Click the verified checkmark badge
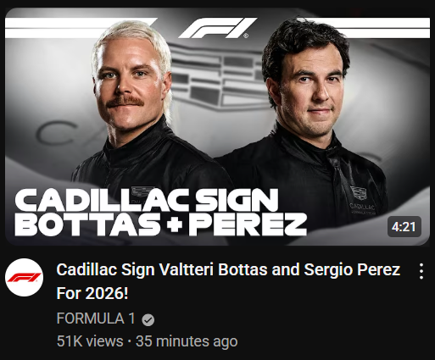 tap(148, 320)
